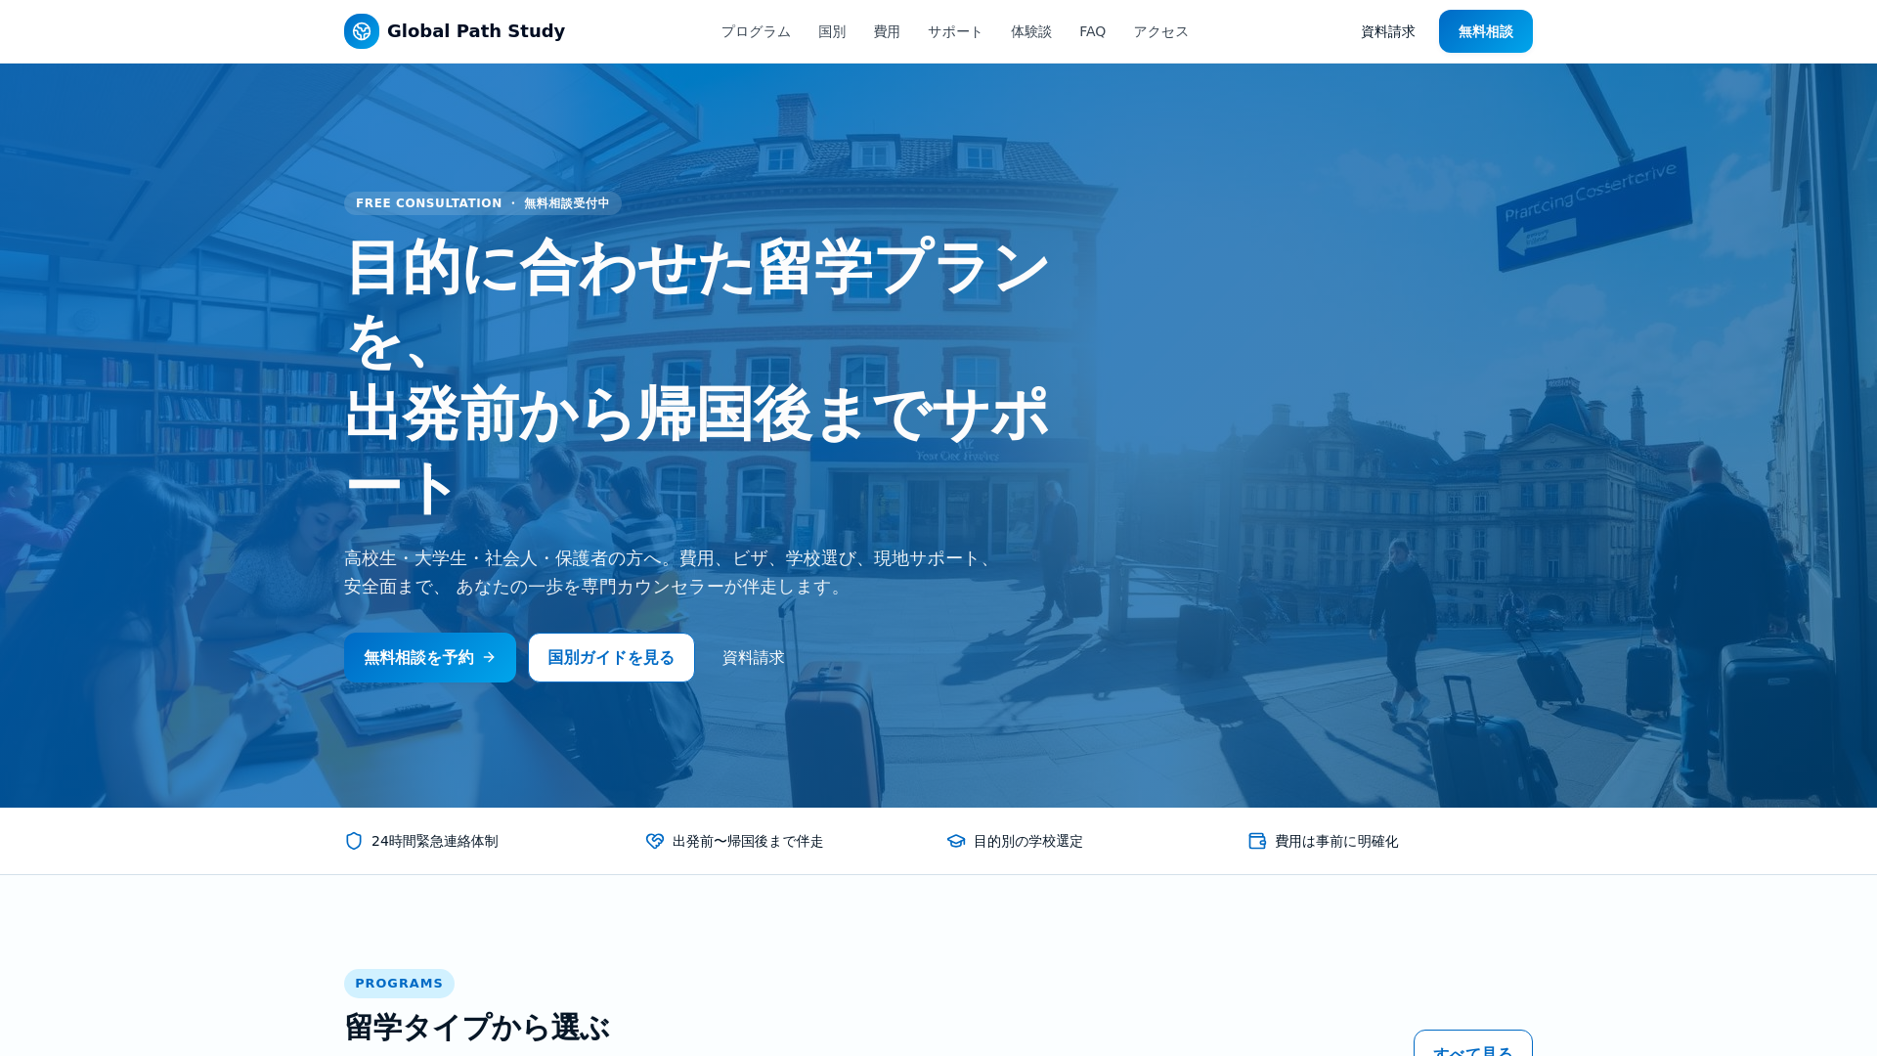Screen dimensions: 1877x1056
Task: Click the graduation cap icon beside 目的別の学校選定
Action: point(956,841)
